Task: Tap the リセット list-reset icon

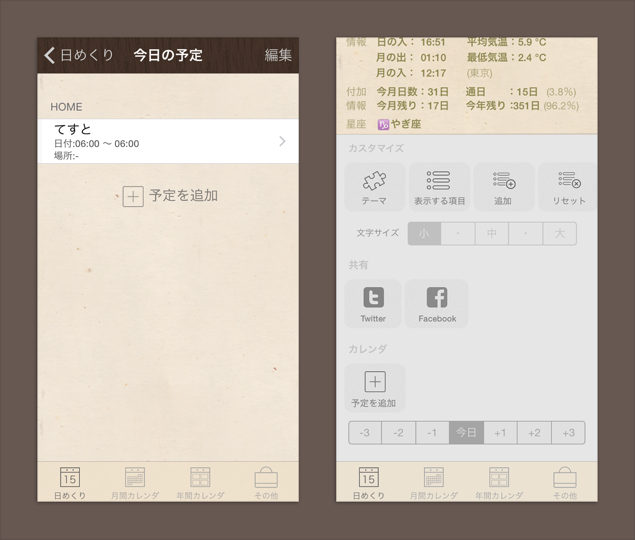Action: click(x=568, y=187)
